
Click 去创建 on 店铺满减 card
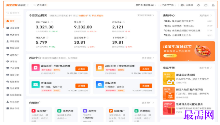[x=81, y=86]
